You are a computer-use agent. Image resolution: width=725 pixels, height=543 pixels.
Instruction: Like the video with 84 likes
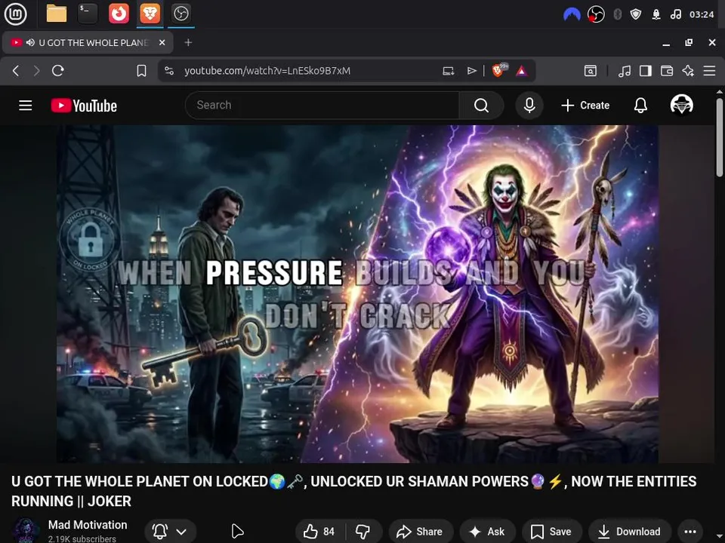(x=319, y=532)
